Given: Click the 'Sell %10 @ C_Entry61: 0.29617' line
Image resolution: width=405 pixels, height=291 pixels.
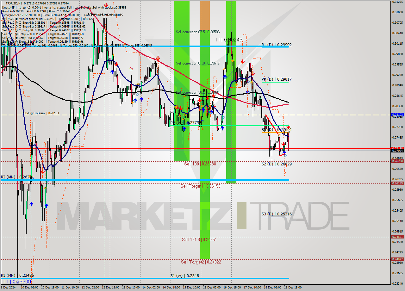Looking at the screenshot, I should click(x=44, y=26).
